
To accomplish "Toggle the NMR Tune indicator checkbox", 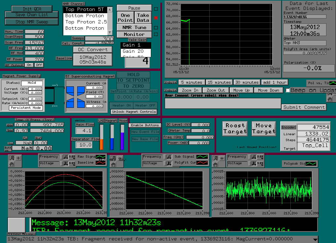I will pos(156,28).
